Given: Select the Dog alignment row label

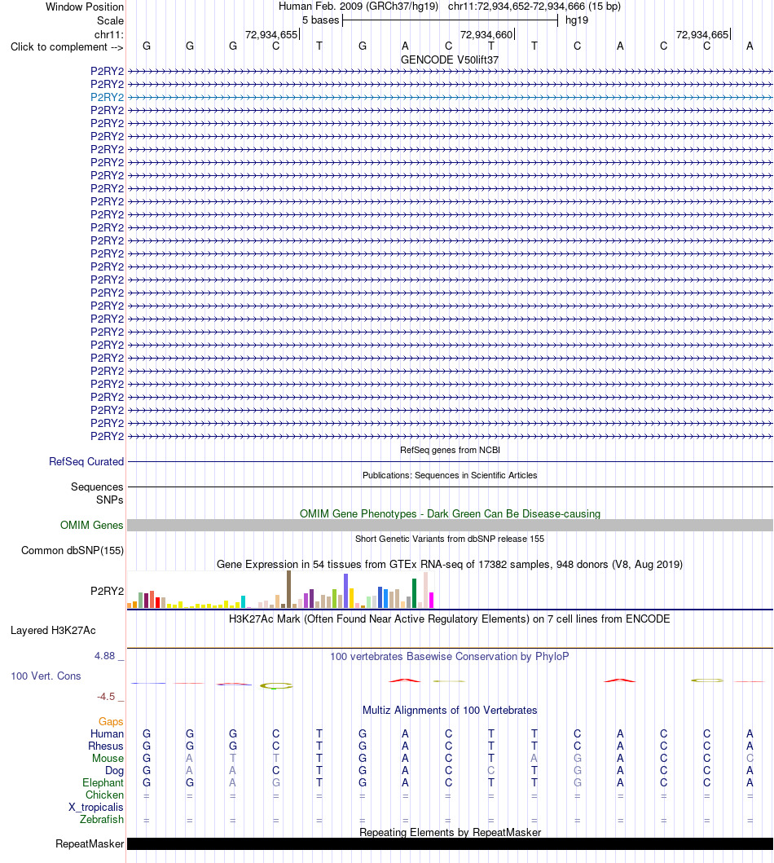Looking at the screenshot, I should (x=114, y=771).
